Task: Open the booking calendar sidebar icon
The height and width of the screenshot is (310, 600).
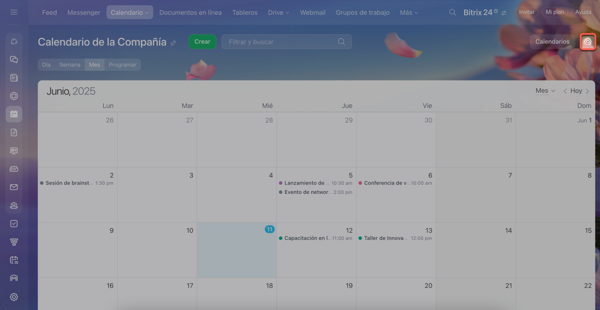Action: point(14,260)
